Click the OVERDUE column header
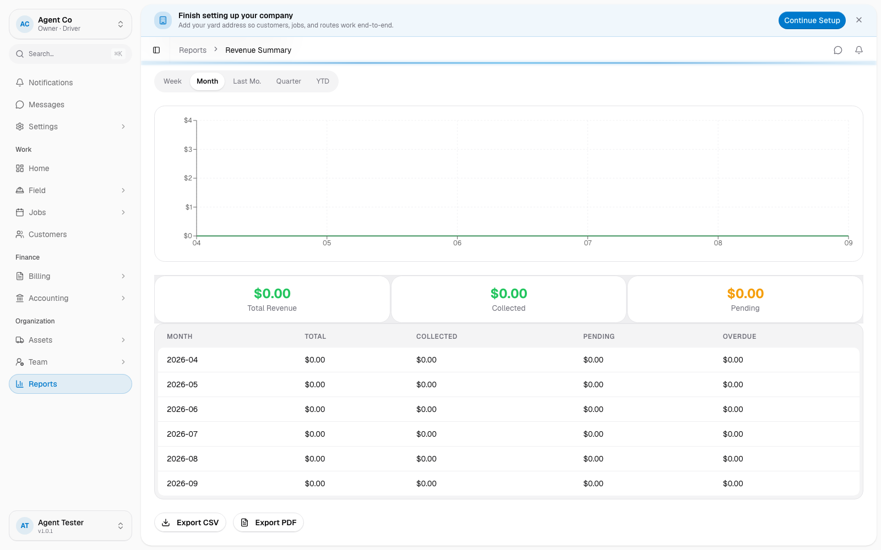Viewport: 881px width, 550px height. [739, 337]
